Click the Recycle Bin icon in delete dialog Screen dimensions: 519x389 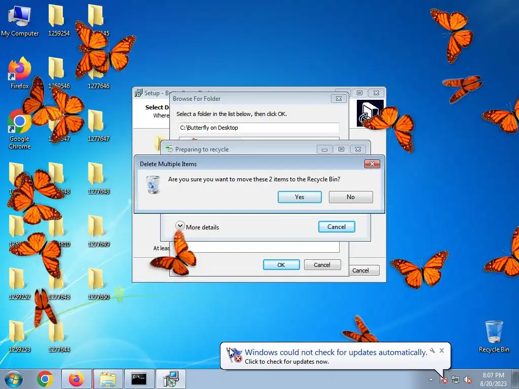(x=153, y=184)
